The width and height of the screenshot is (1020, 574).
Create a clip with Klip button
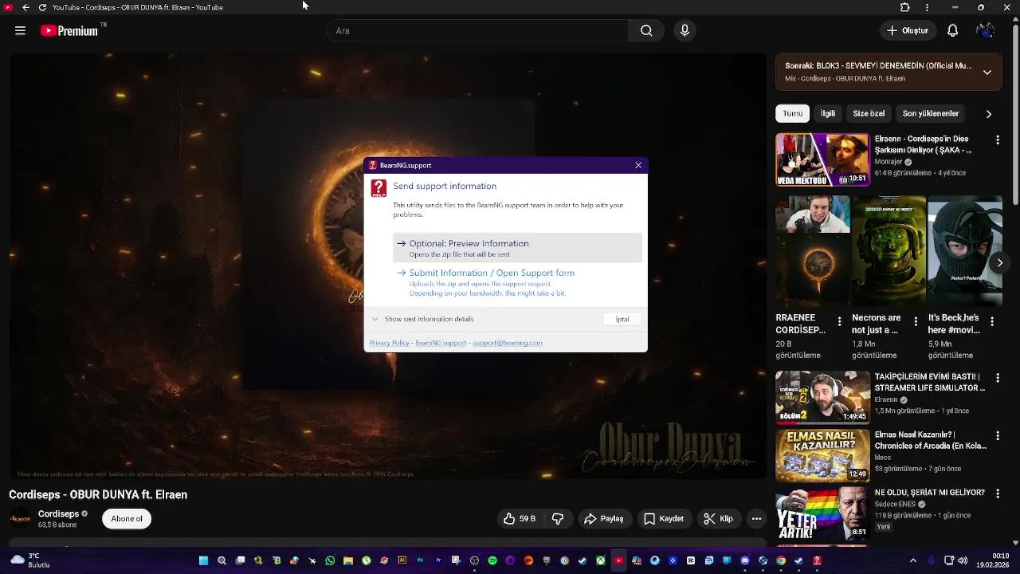click(718, 518)
